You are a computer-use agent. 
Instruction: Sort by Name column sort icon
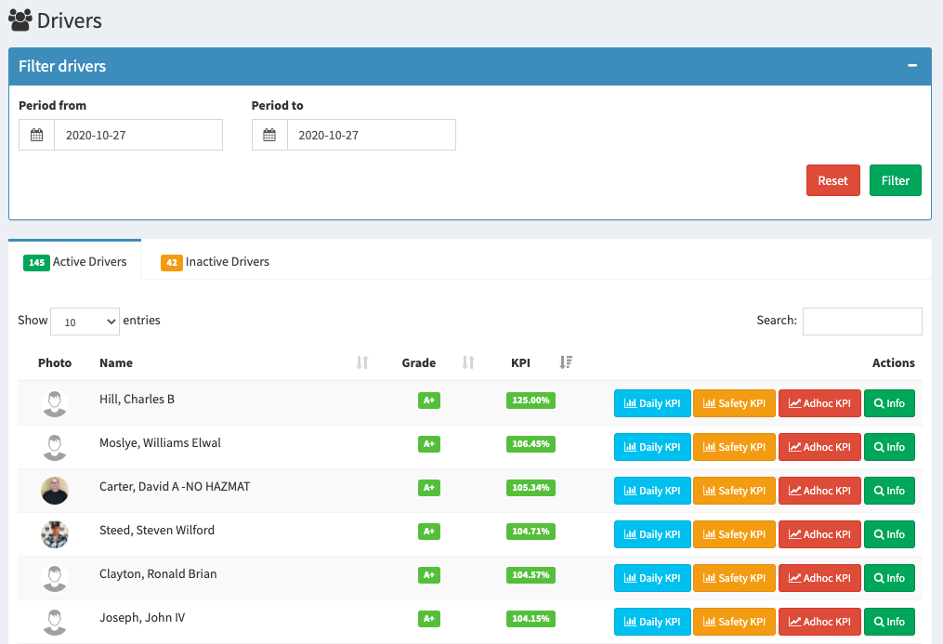[x=362, y=362]
